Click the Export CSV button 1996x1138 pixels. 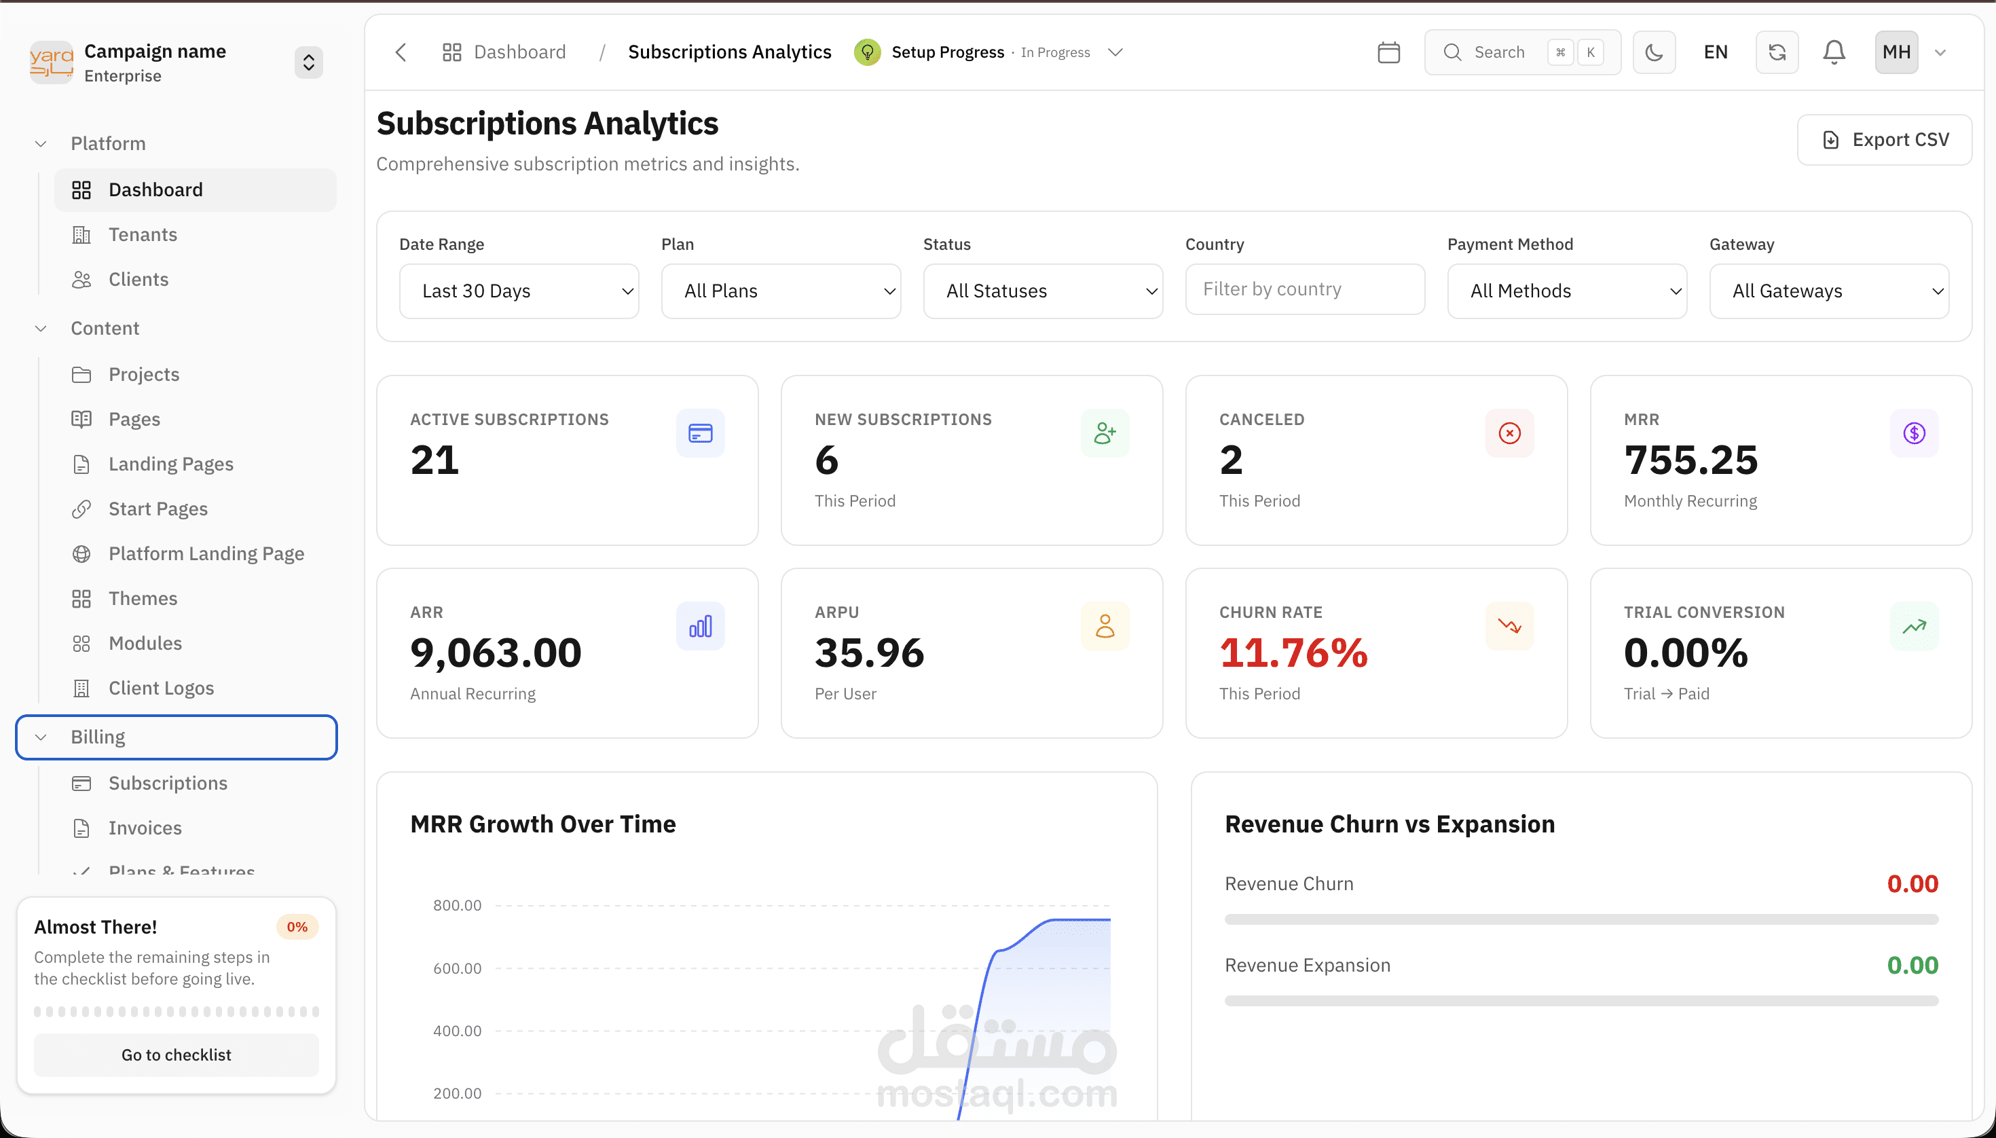pos(1884,140)
